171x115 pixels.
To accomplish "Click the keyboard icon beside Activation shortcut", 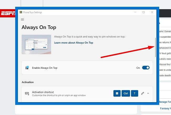I will tap(27, 93).
